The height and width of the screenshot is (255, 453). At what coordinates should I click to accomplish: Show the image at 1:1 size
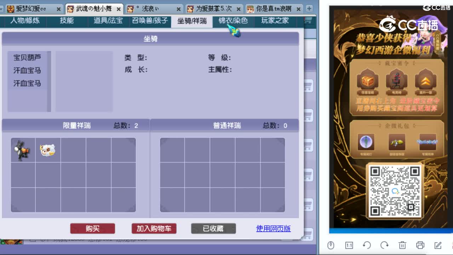(349, 245)
